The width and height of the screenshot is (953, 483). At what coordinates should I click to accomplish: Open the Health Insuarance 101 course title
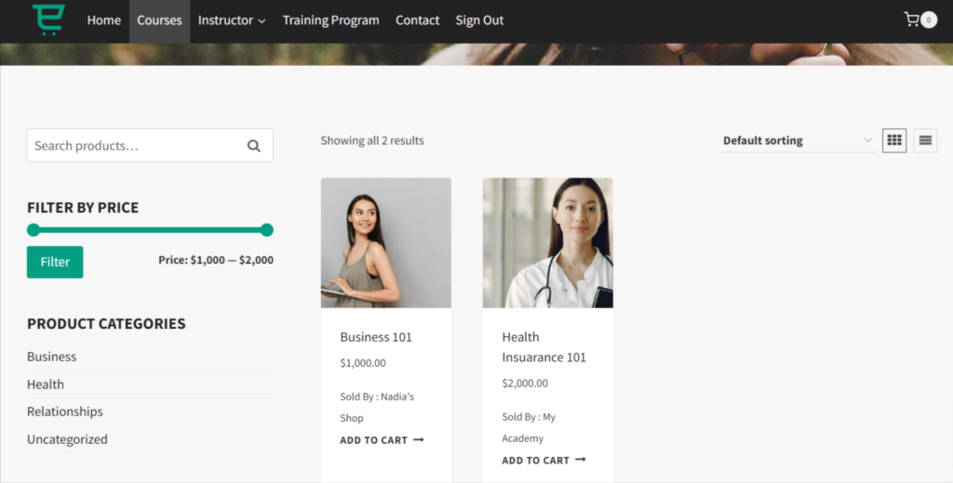(x=544, y=347)
